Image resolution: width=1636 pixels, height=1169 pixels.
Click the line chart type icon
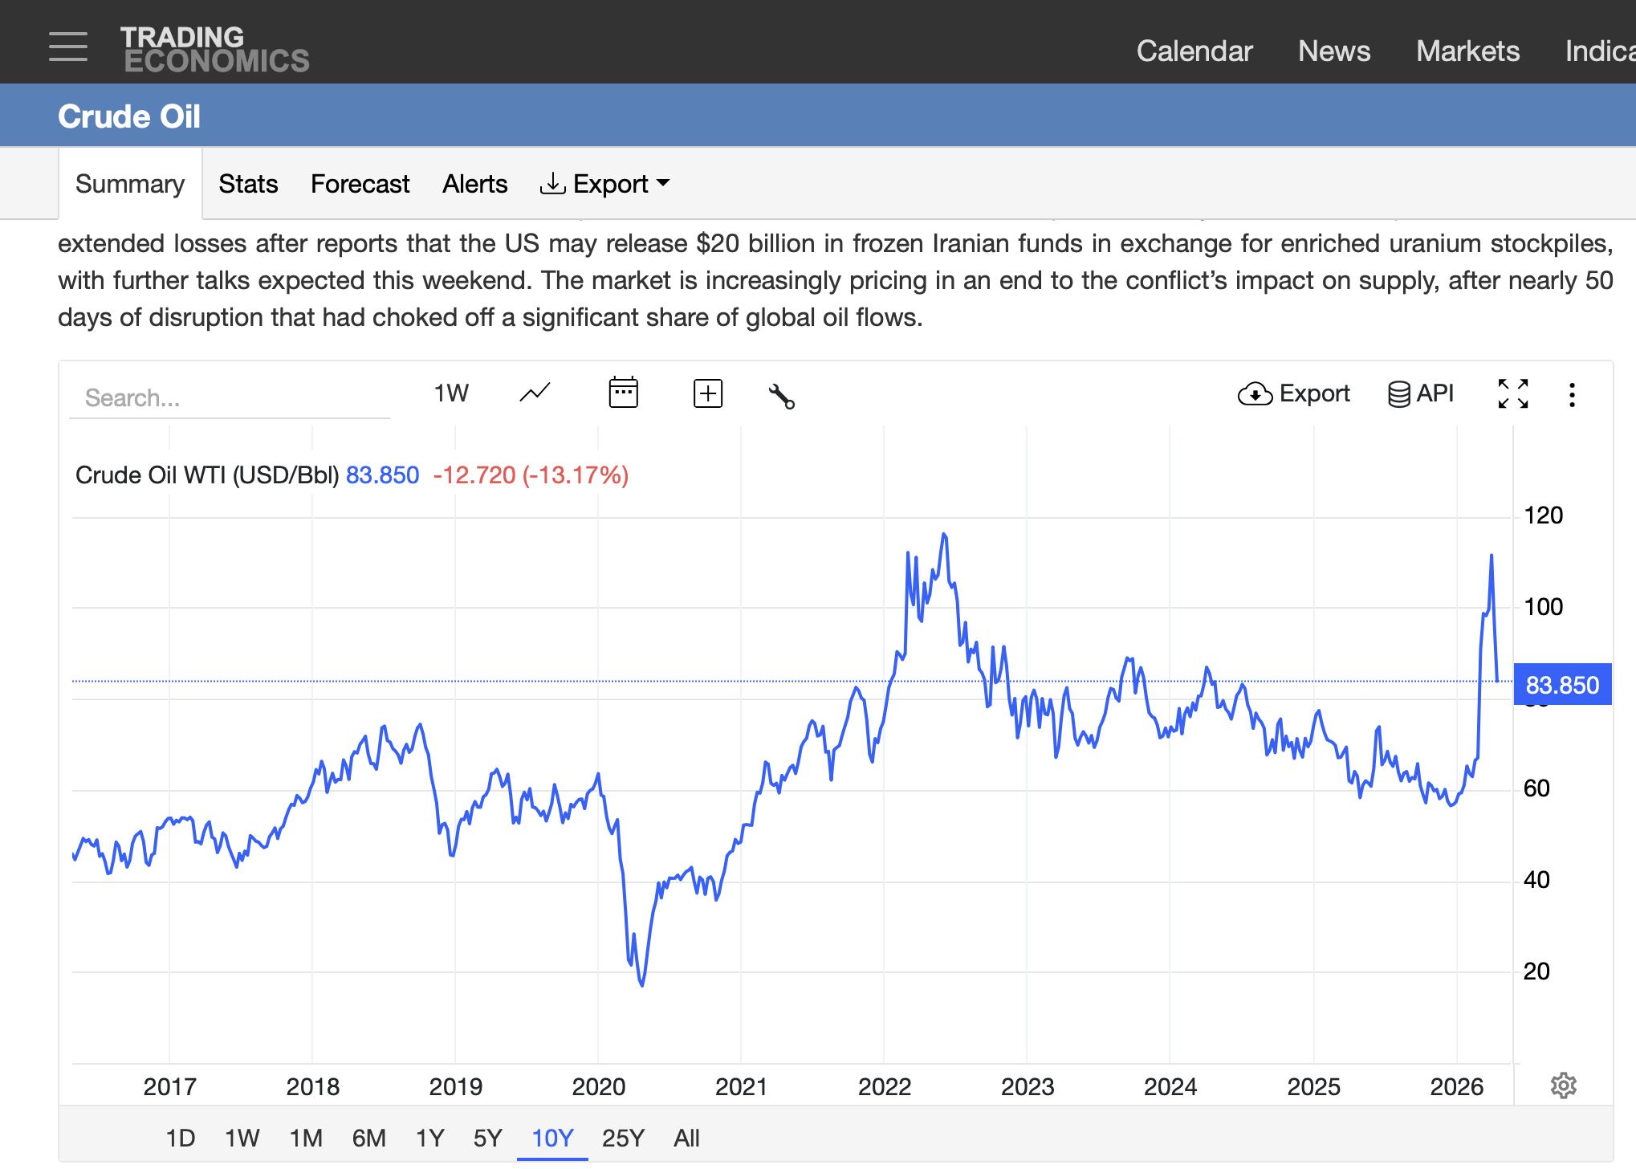point(535,393)
